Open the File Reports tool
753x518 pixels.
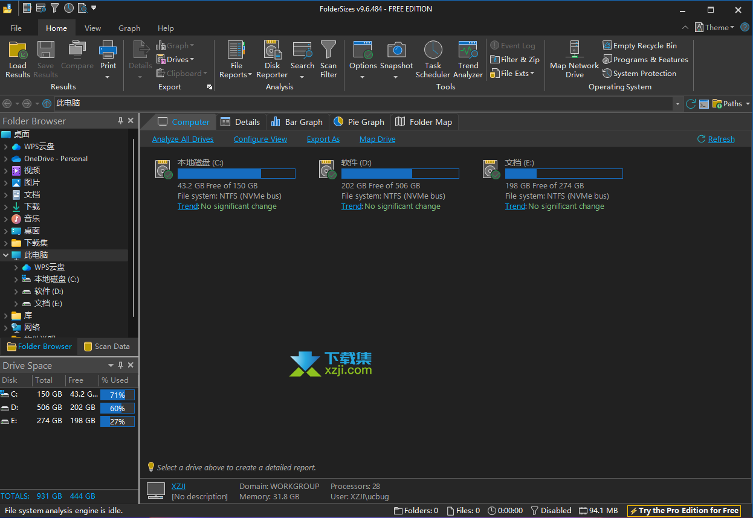236,60
